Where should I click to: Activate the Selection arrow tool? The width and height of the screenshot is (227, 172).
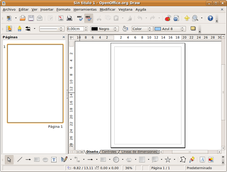9,160
